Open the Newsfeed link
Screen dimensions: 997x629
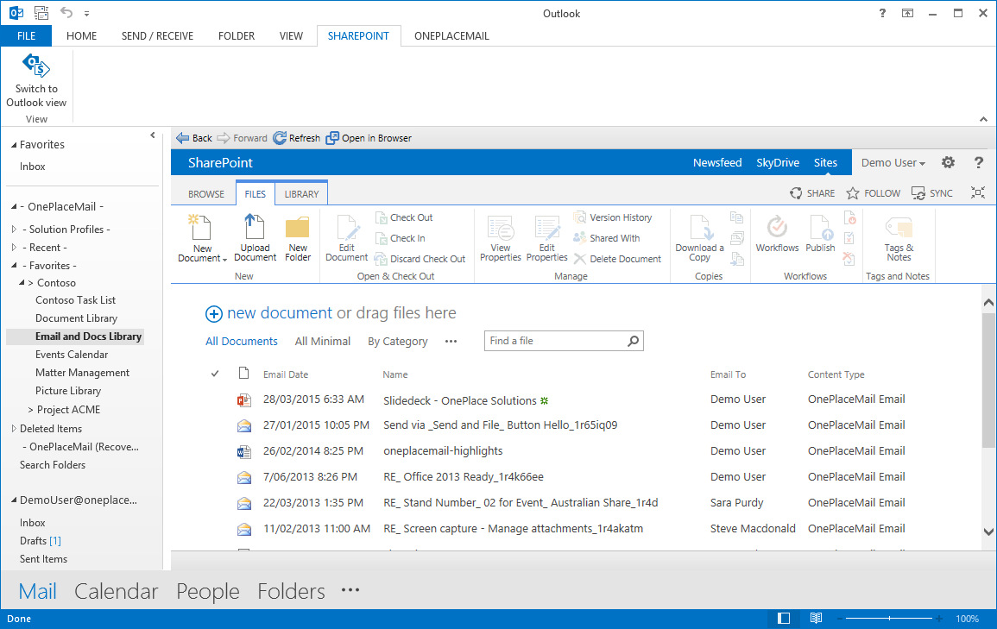click(x=717, y=163)
